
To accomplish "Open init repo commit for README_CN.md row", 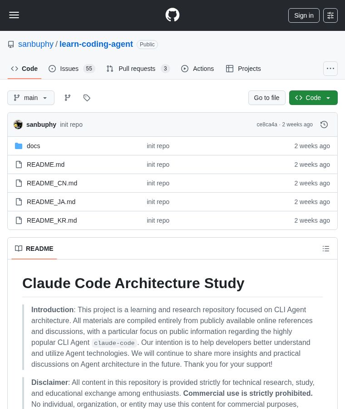I will (x=158, y=183).
